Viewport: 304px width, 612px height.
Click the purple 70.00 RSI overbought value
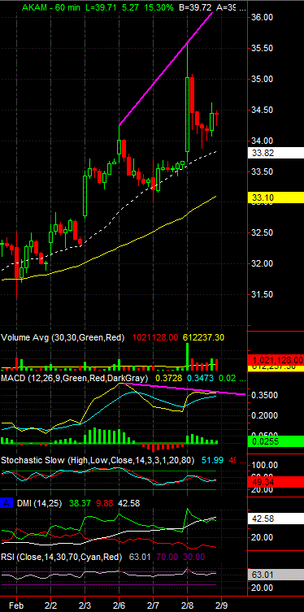coord(167,557)
